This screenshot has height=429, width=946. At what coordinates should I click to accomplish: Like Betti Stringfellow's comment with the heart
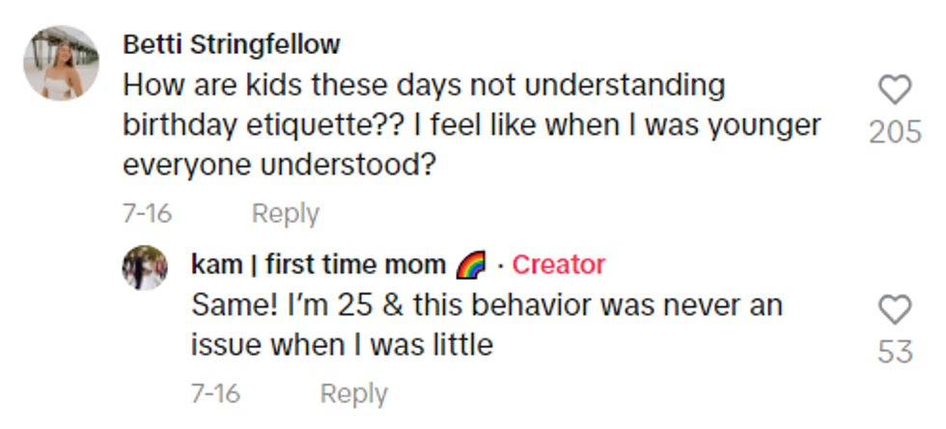(895, 90)
